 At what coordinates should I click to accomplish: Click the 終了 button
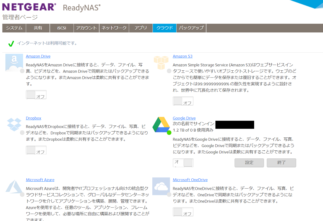click(281, 163)
